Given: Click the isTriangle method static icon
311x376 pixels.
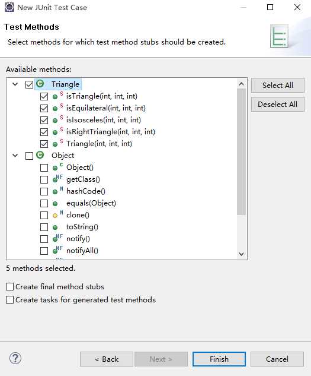Looking at the screenshot, I should 62,93.
